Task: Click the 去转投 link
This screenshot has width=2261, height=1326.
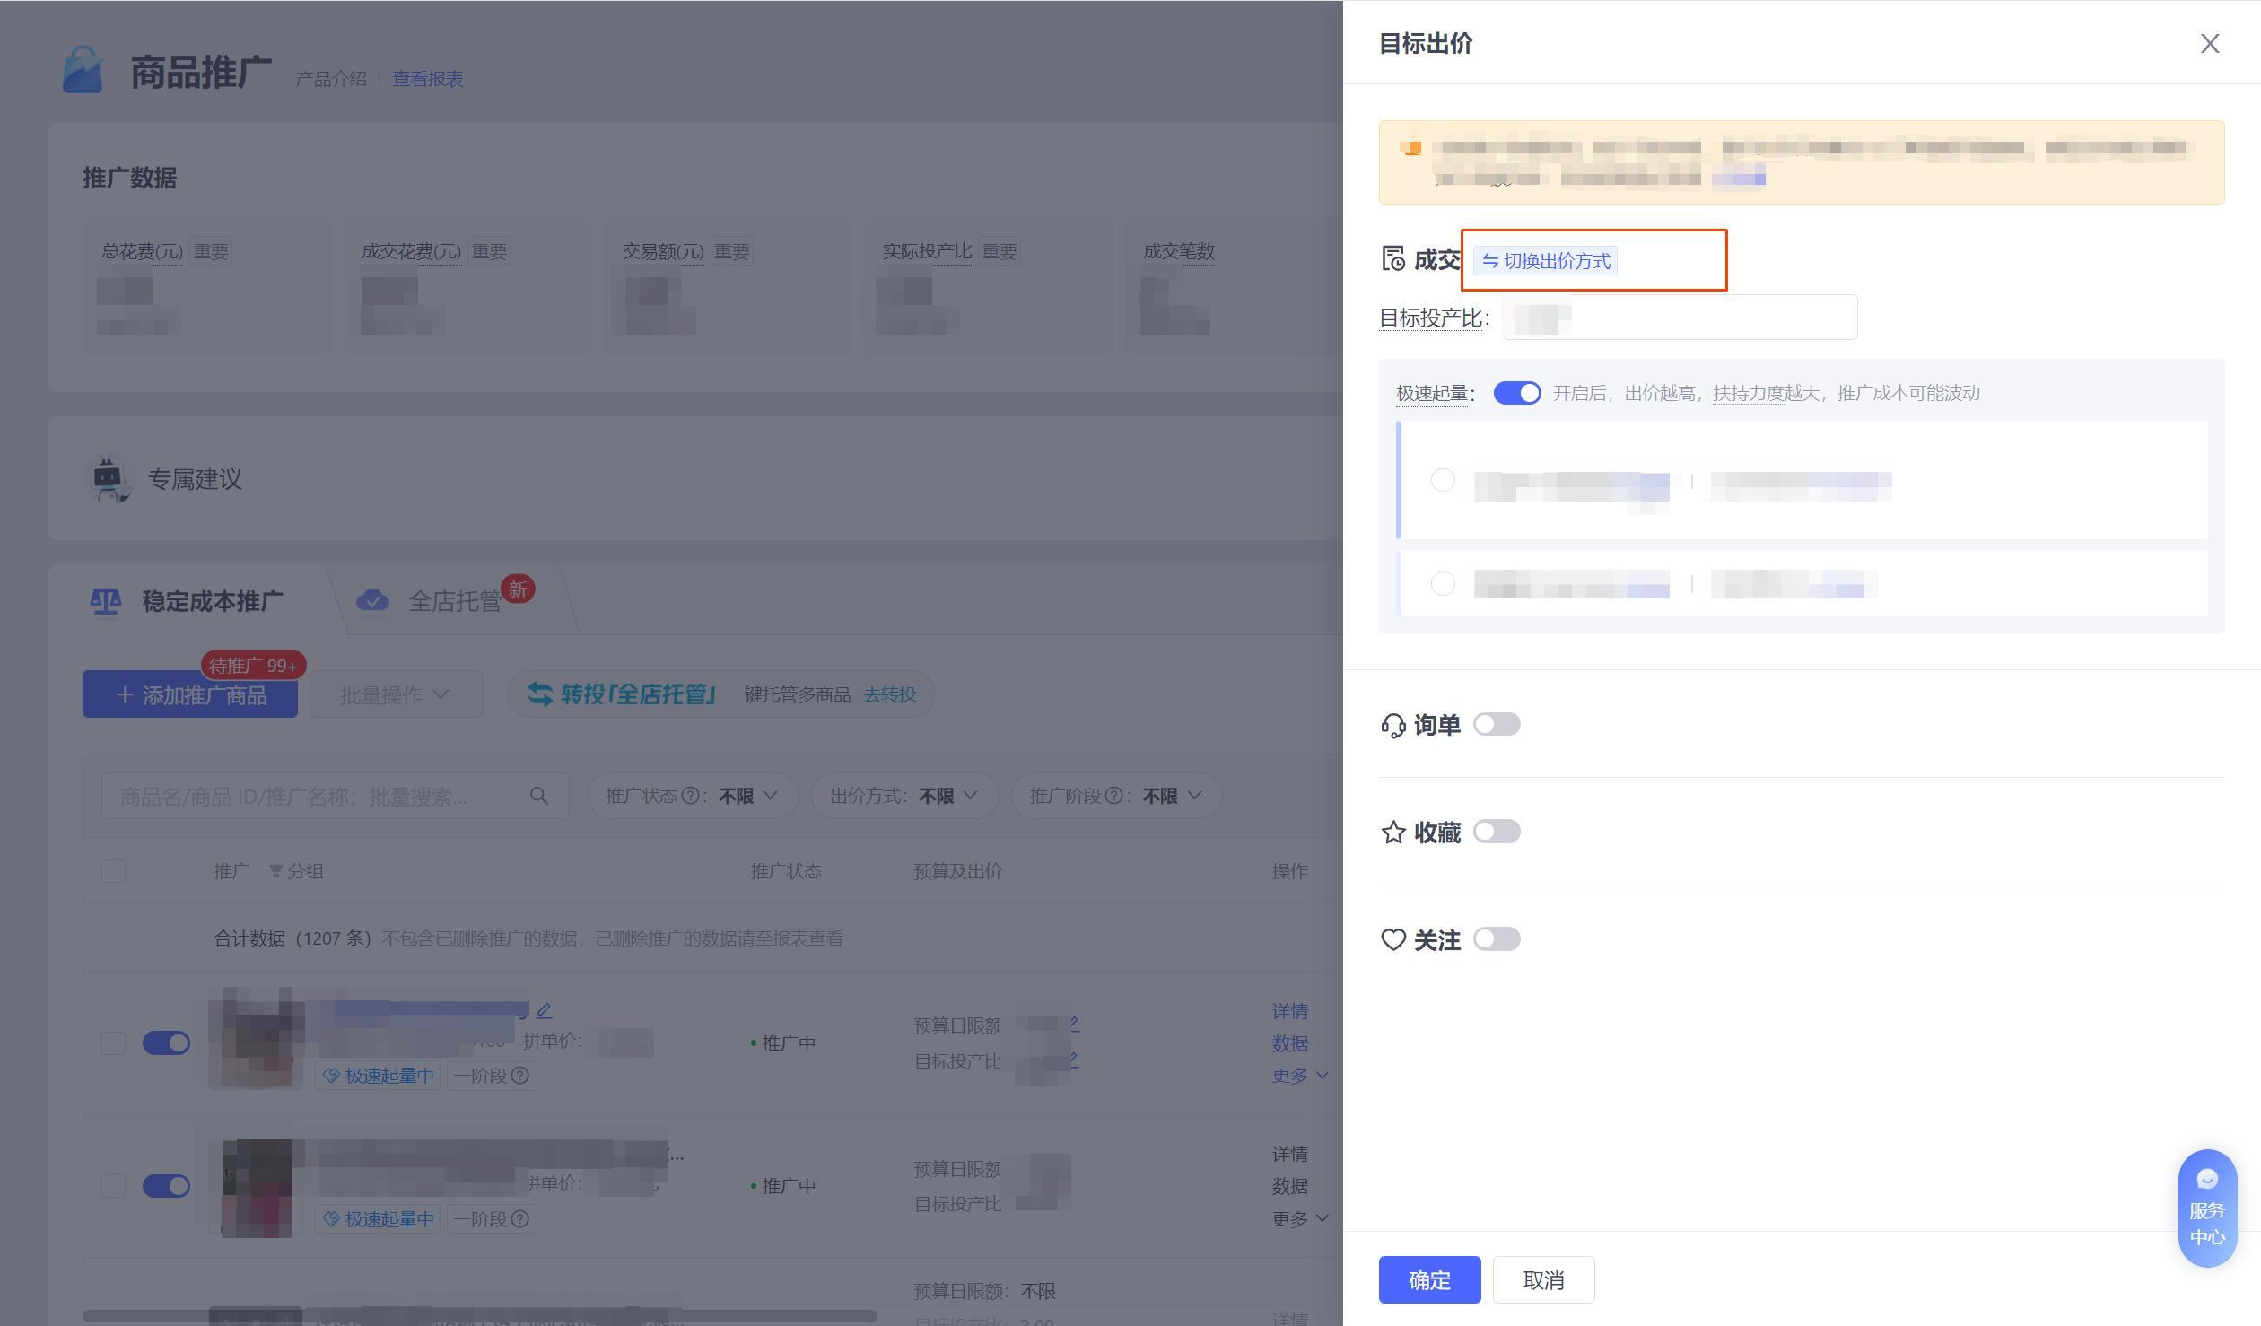Action: click(889, 694)
